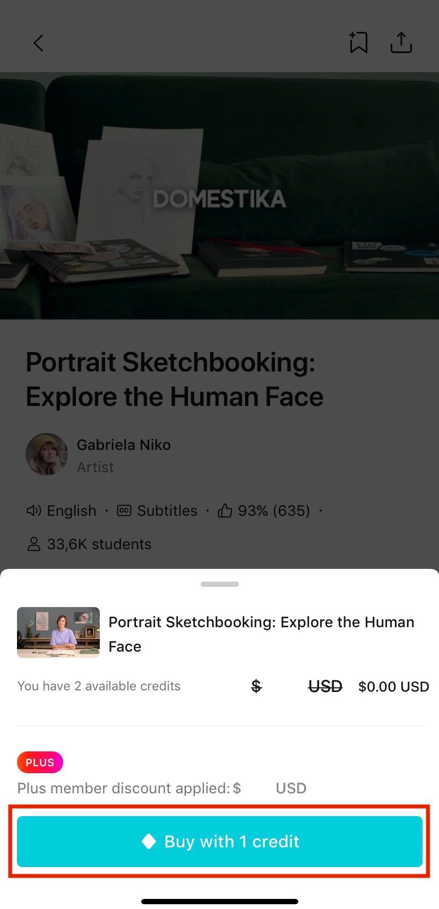439x909 pixels.
Task: Open Gabriela Niko's avatar
Action: pos(47,454)
